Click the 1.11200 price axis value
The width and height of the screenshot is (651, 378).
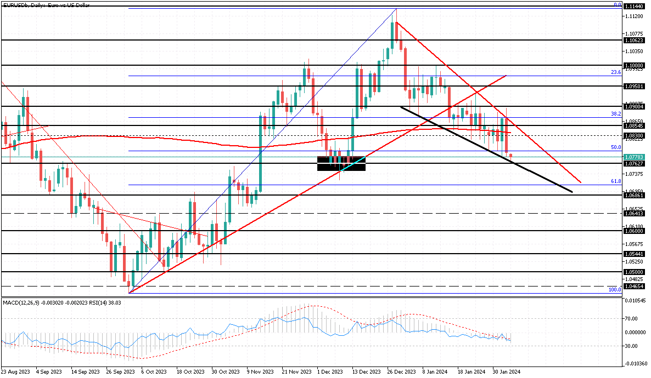tap(635, 16)
